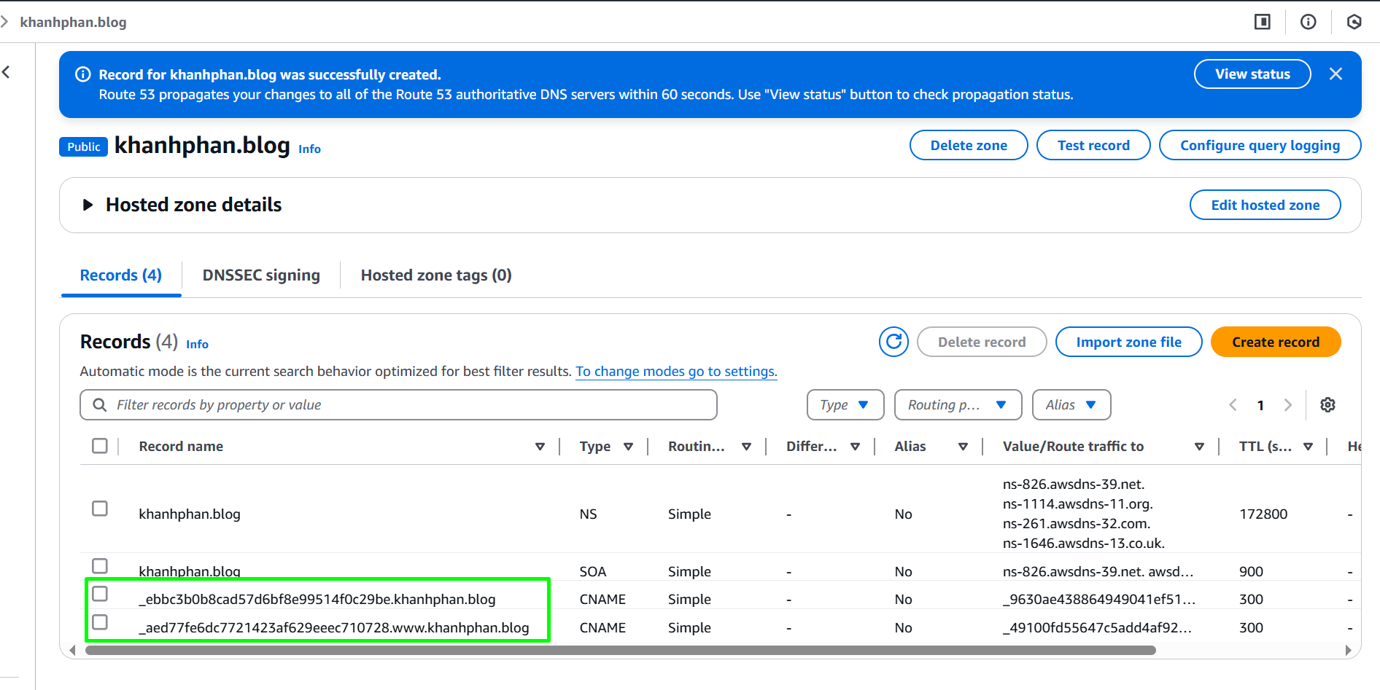The height and width of the screenshot is (690, 1380).
Task: Switch to the DNSSEC signing tab
Action: 261,275
